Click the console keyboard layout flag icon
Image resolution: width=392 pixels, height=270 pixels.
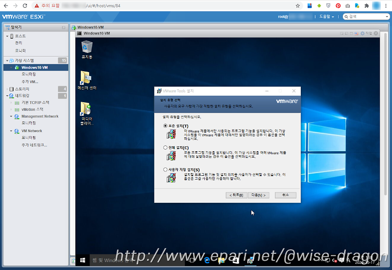[x=357, y=33]
